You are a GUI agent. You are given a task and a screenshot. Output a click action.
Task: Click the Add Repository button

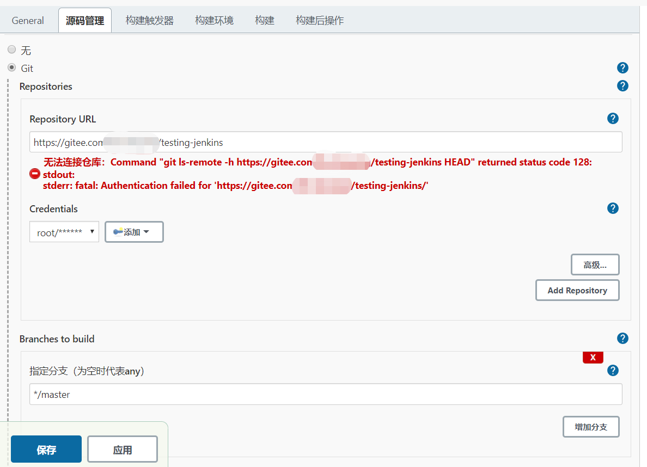[x=577, y=291]
